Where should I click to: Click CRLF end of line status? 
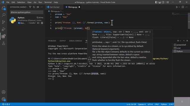point(157,104)
